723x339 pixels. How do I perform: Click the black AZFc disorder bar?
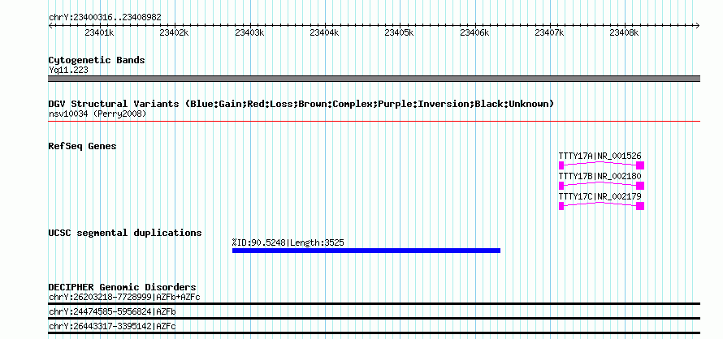pos(374,333)
